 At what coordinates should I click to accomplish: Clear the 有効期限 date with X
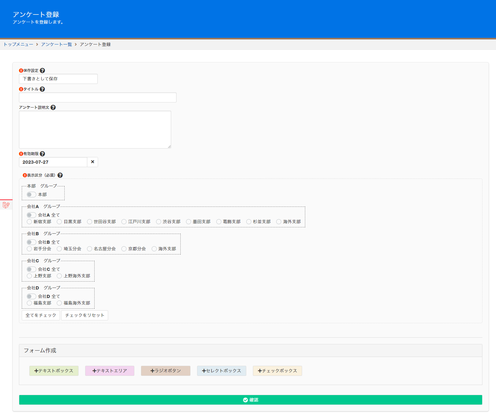(93, 162)
